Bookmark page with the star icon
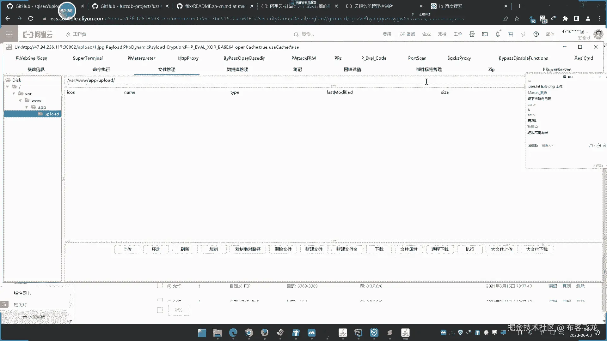This screenshot has height=341, width=607. point(517,19)
